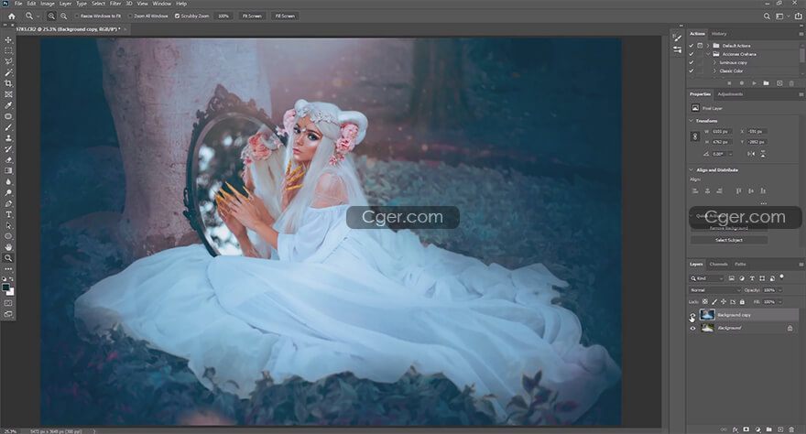The height and width of the screenshot is (434, 806).
Task: Toggle visibility of Background copy layer
Action: point(692,315)
